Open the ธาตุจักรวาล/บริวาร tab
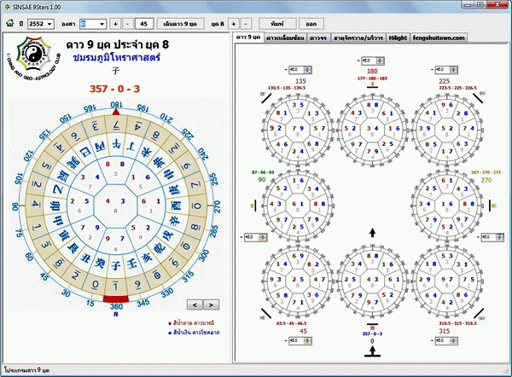The image size is (512, 377). pyautogui.click(x=358, y=38)
